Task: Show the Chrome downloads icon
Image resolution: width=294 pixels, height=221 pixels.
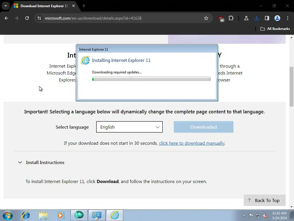Action: click(256, 18)
